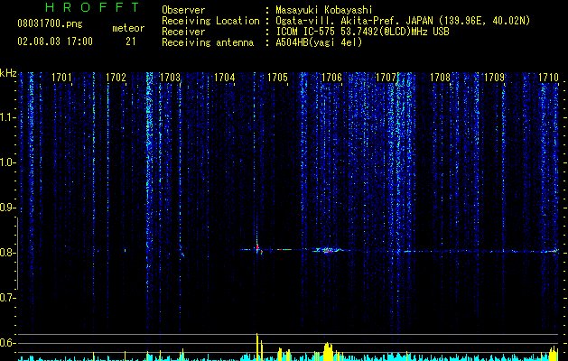Click the Receiver label

(183, 32)
